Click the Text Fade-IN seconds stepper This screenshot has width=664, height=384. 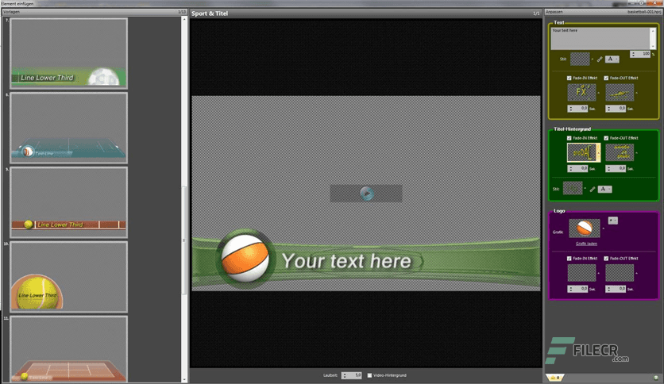click(577, 109)
